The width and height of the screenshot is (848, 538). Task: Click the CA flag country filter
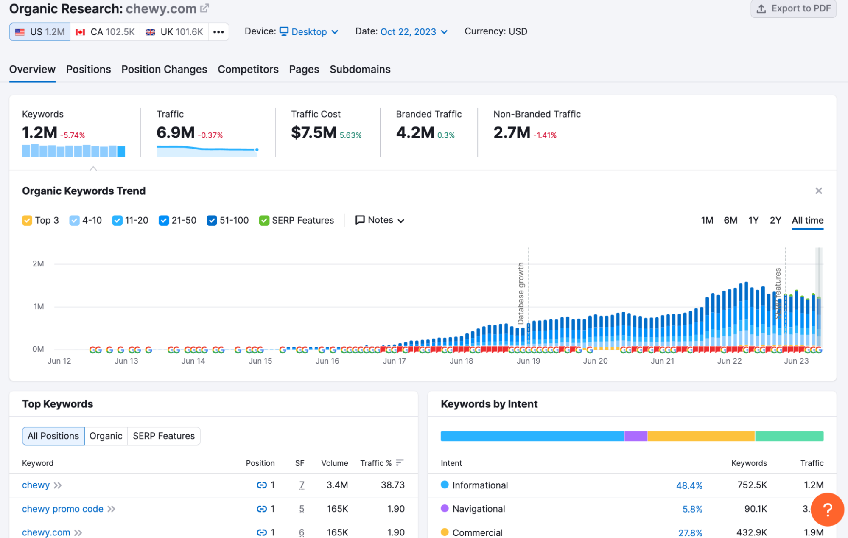(81, 31)
